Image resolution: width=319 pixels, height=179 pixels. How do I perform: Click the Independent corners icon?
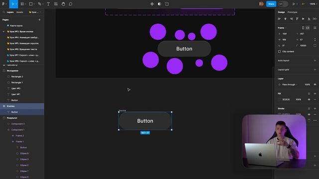coord(315,46)
